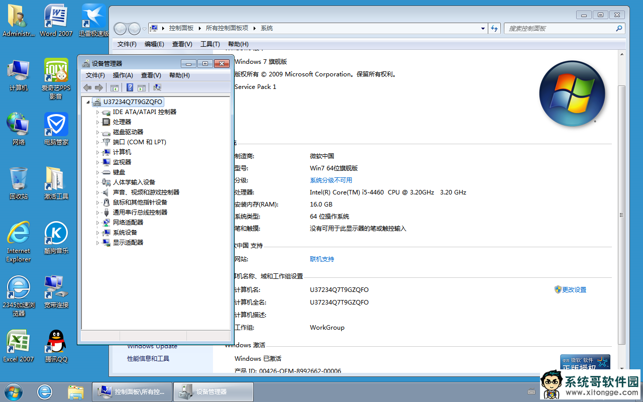Switch to 控制面板 taskbar button
Screen dimensions: 643x402
(132, 391)
